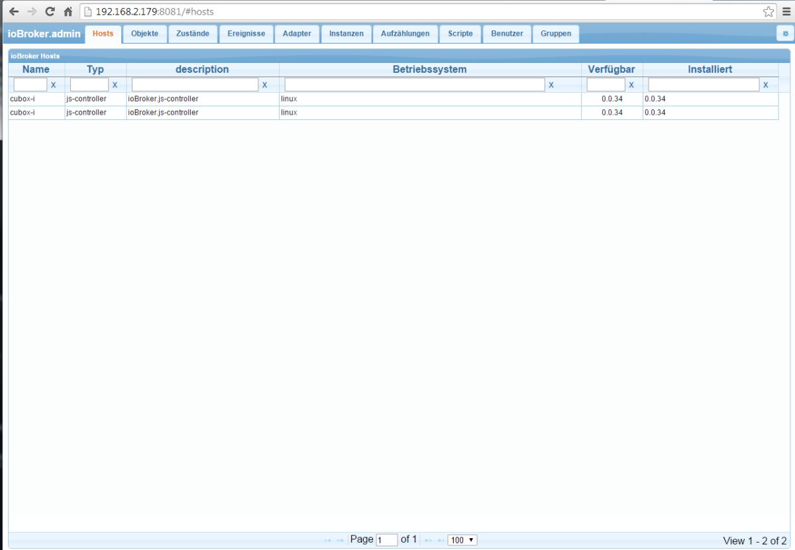Bookmark this page with the star icon
Screen dimensions: 795x550
[768, 11]
